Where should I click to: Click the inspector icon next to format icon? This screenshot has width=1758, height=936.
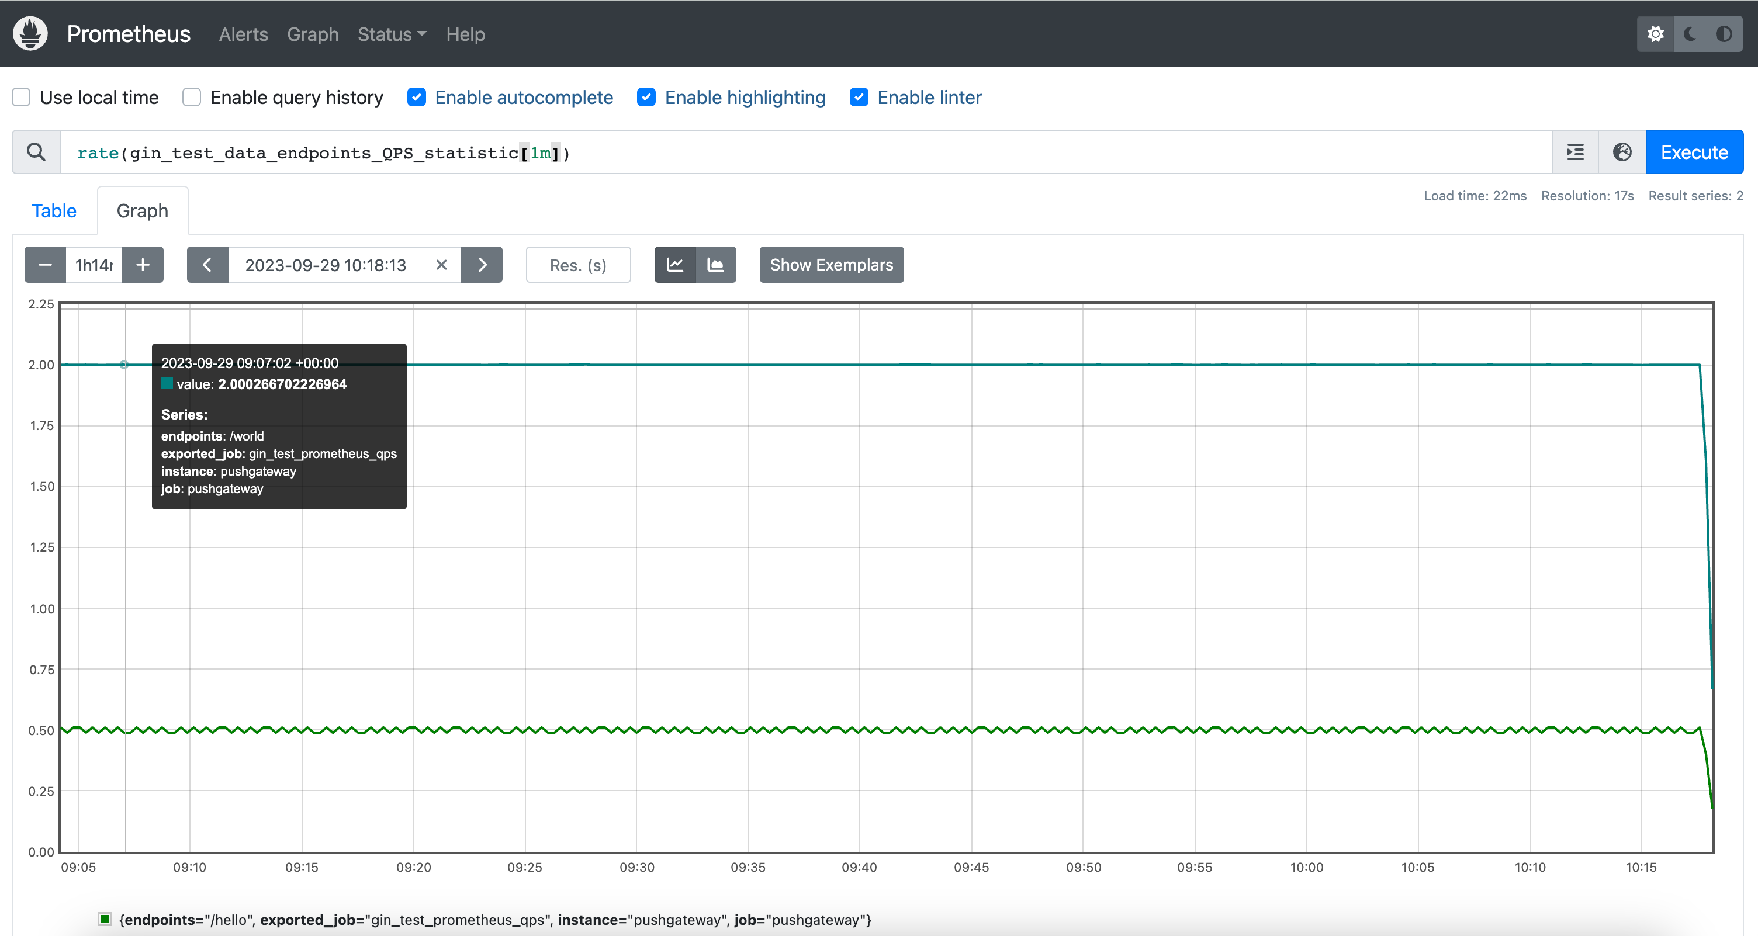point(1622,152)
